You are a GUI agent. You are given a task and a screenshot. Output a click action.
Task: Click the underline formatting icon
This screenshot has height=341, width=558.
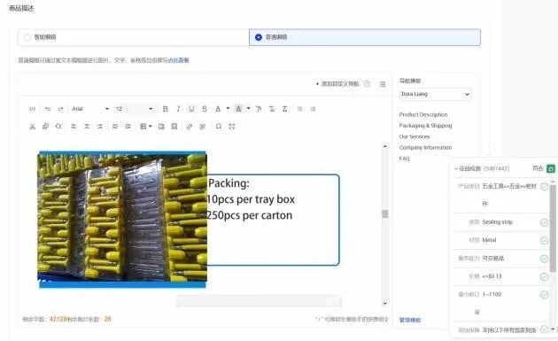[191, 109]
